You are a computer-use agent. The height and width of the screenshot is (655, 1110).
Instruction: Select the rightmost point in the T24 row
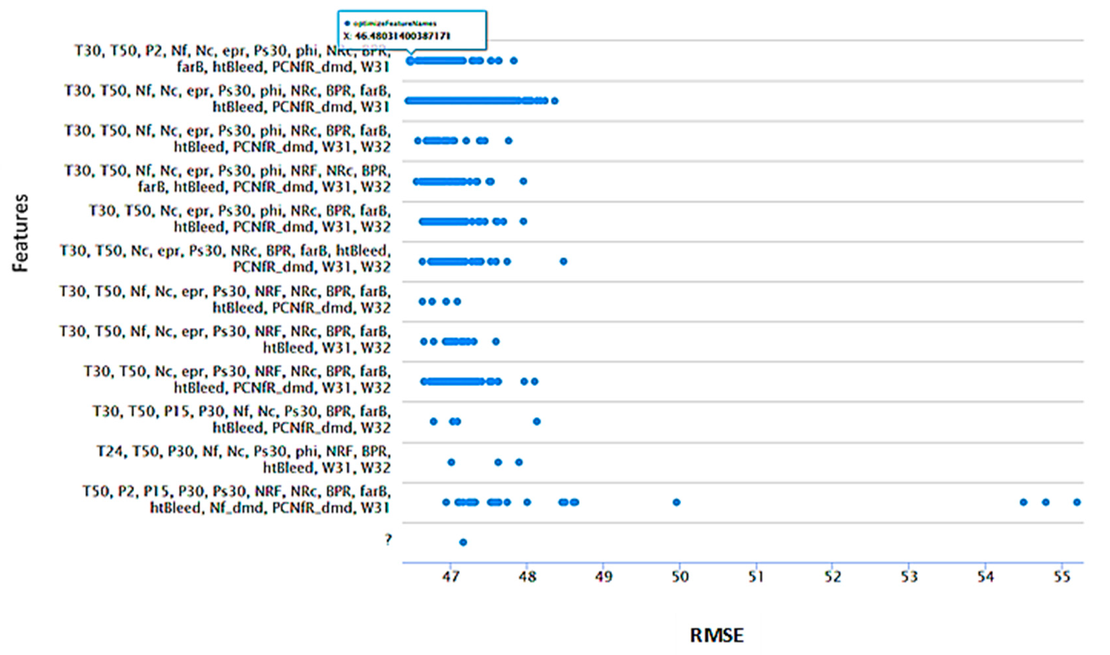[519, 462]
